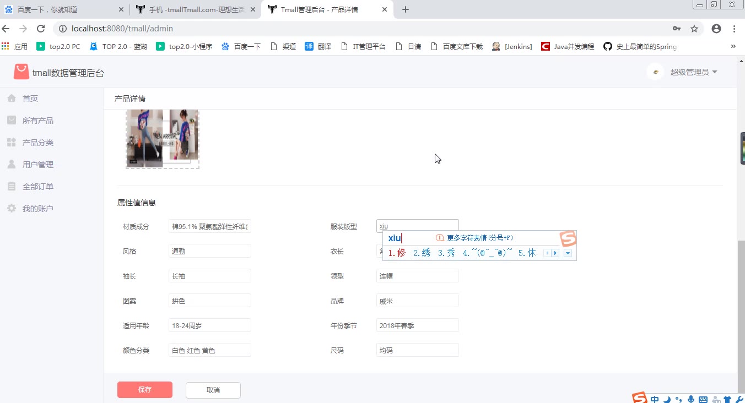Viewport: 745px width, 403px height.
Task: Toggle Sogou half/full-width moon icon
Action: click(667, 399)
